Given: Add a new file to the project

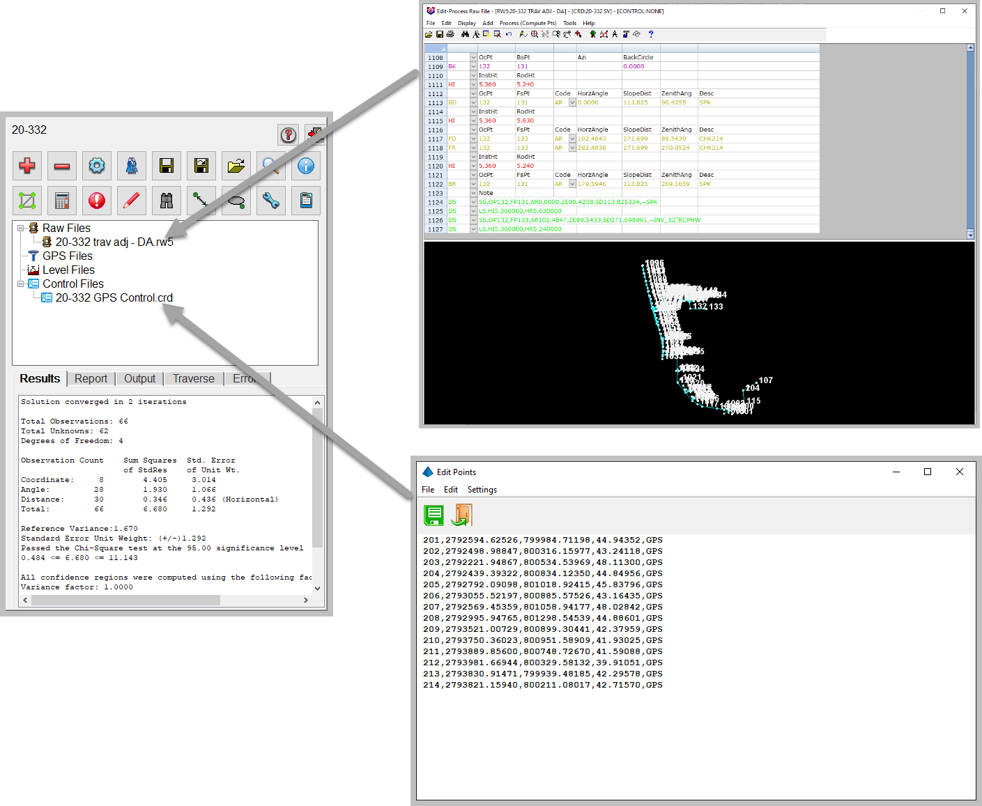Looking at the screenshot, I should [x=26, y=166].
